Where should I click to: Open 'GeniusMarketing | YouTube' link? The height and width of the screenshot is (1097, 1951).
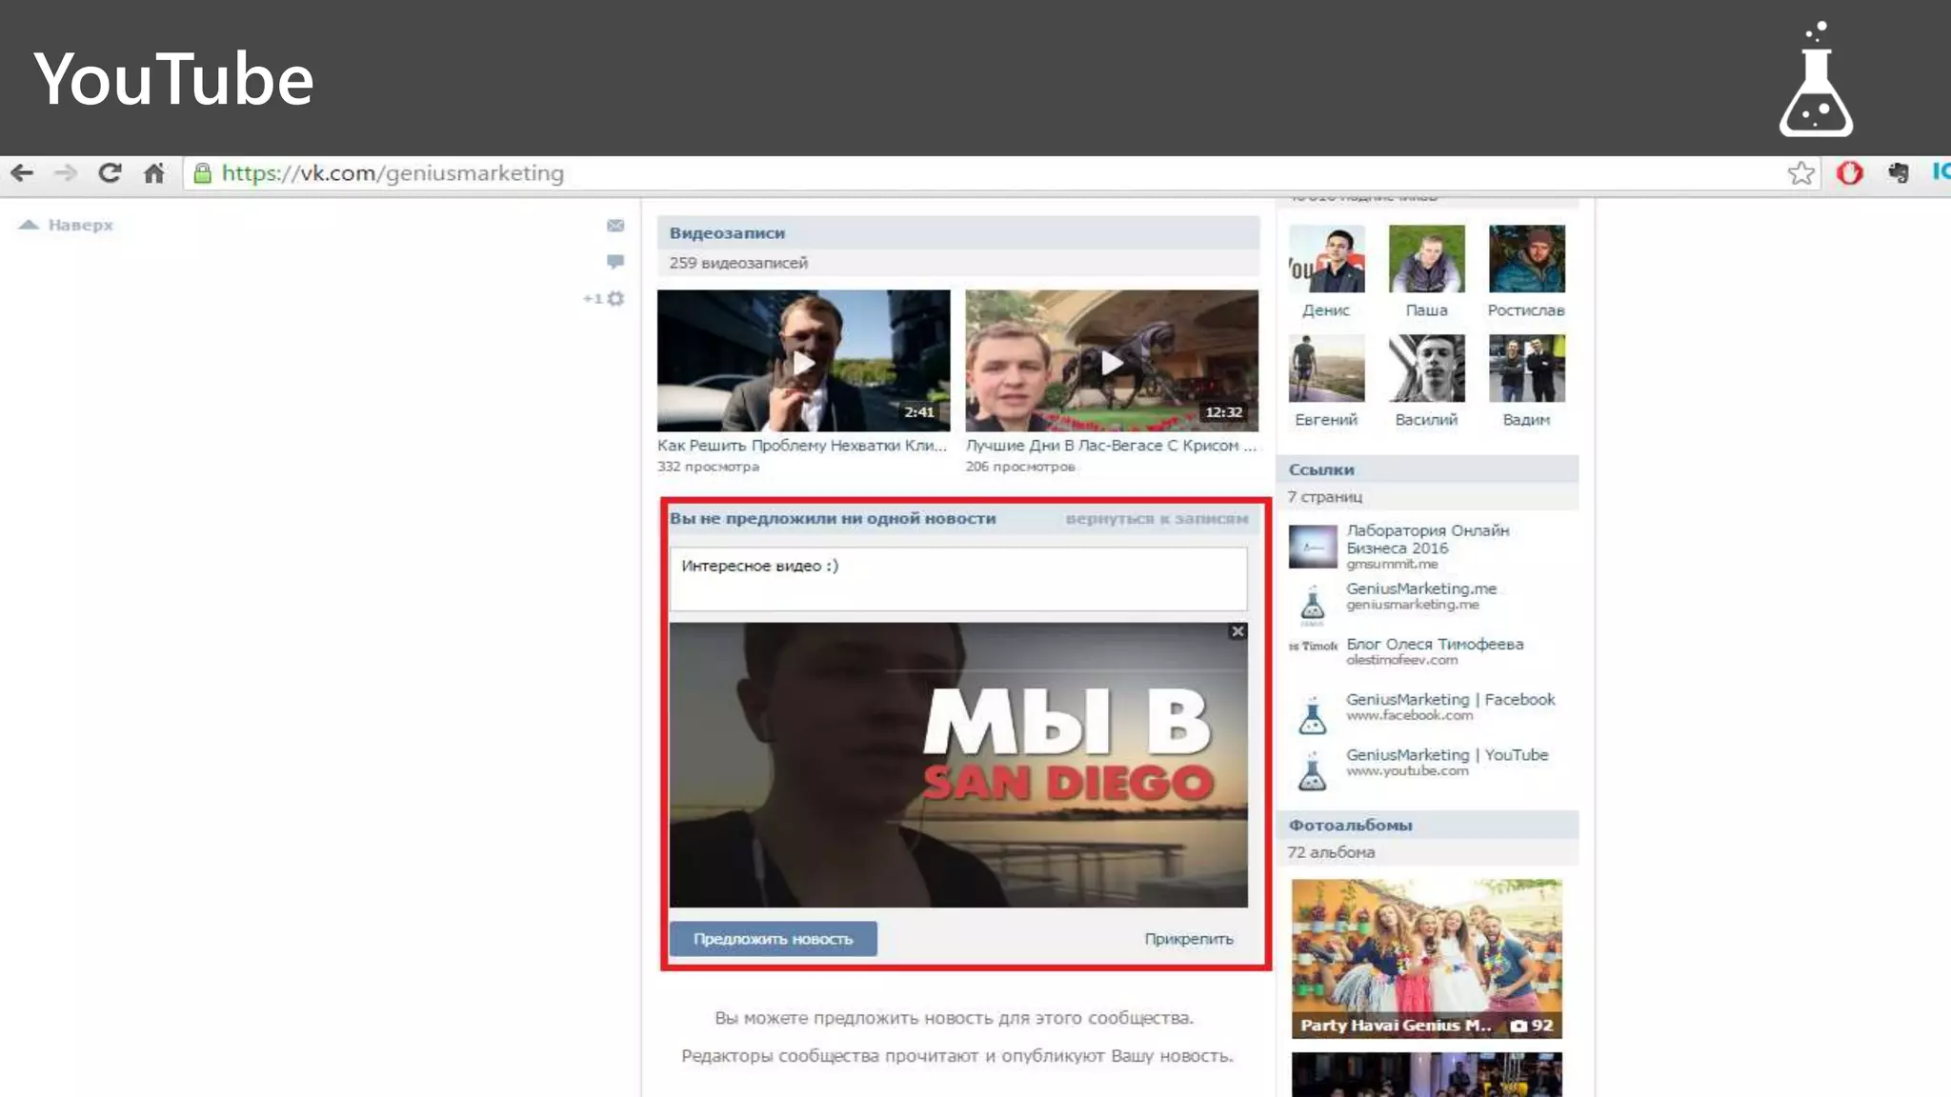(1447, 755)
